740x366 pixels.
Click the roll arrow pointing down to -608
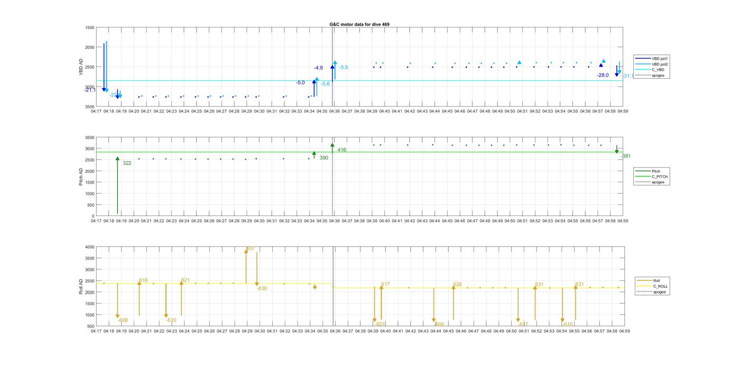[x=118, y=301]
